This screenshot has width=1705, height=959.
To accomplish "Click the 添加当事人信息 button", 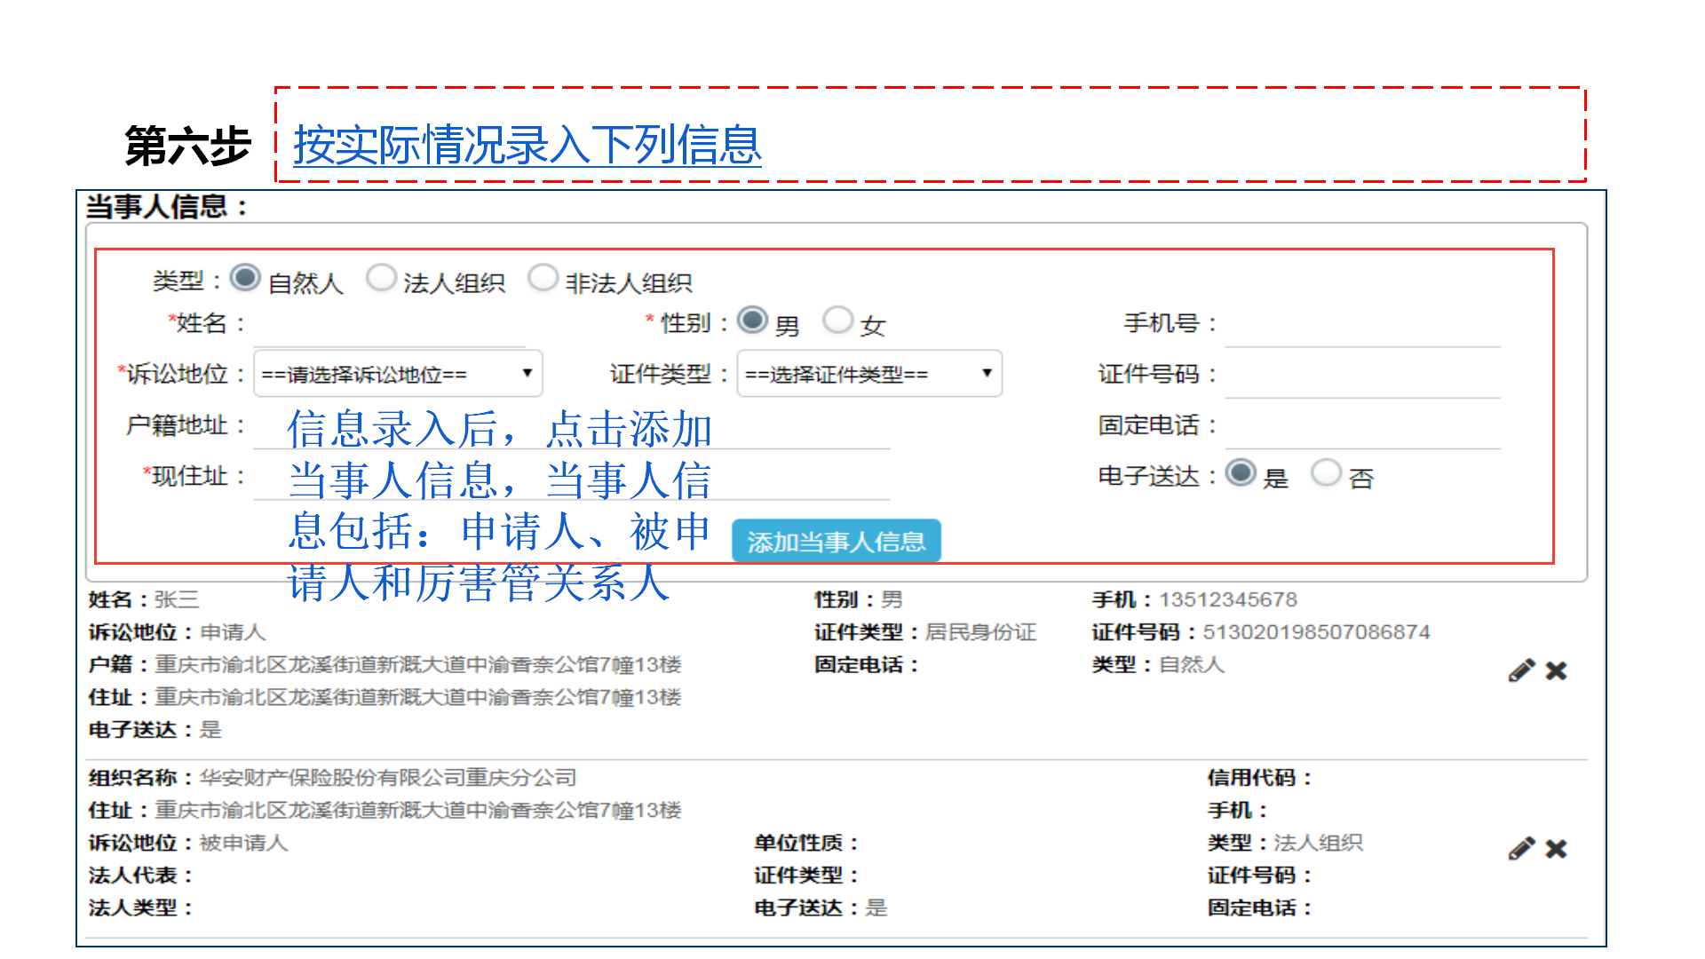I will [836, 541].
